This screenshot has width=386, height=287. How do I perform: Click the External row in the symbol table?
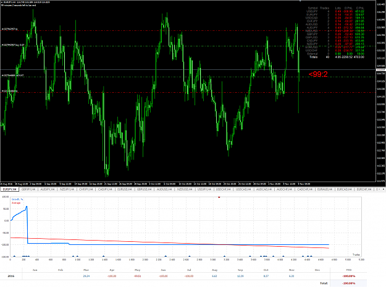[335, 54]
